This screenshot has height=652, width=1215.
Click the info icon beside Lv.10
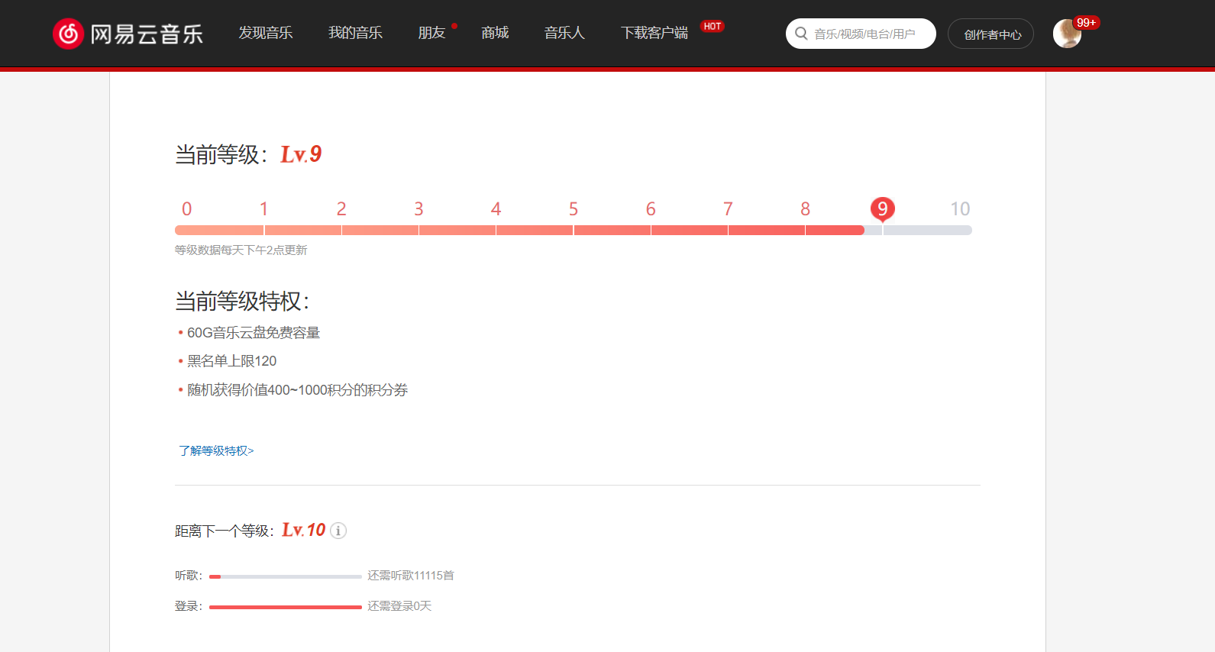(x=338, y=531)
